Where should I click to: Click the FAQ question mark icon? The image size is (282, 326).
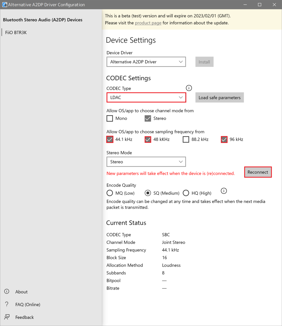tap(7, 304)
